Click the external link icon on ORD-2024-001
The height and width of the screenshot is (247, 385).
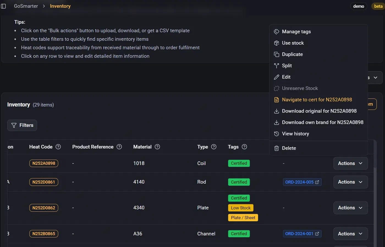pyautogui.click(x=317, y=234)
